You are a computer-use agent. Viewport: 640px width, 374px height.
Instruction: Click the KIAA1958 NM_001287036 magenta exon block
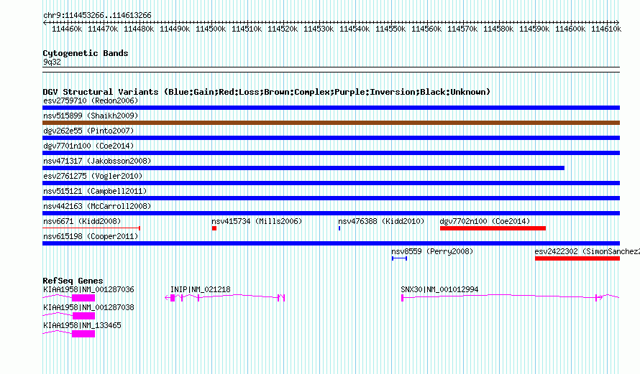(x=83, y=298)
